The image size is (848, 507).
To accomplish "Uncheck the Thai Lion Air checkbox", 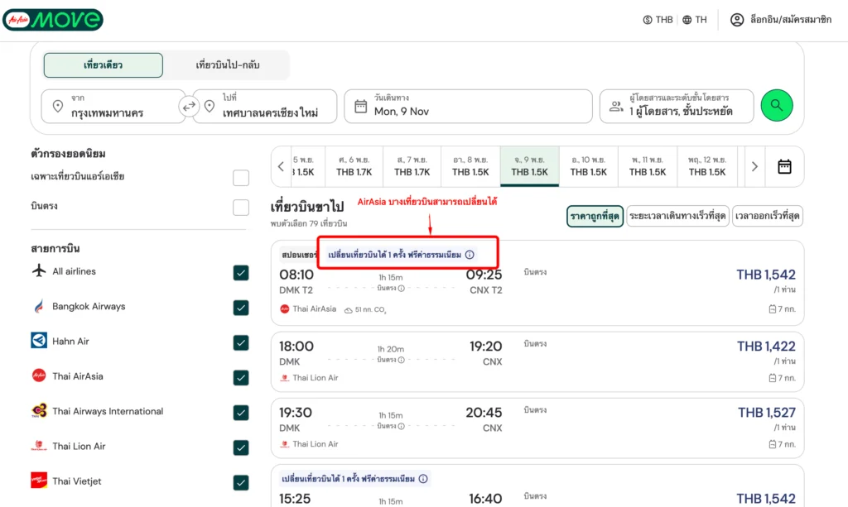I will (x=241, y=447).
